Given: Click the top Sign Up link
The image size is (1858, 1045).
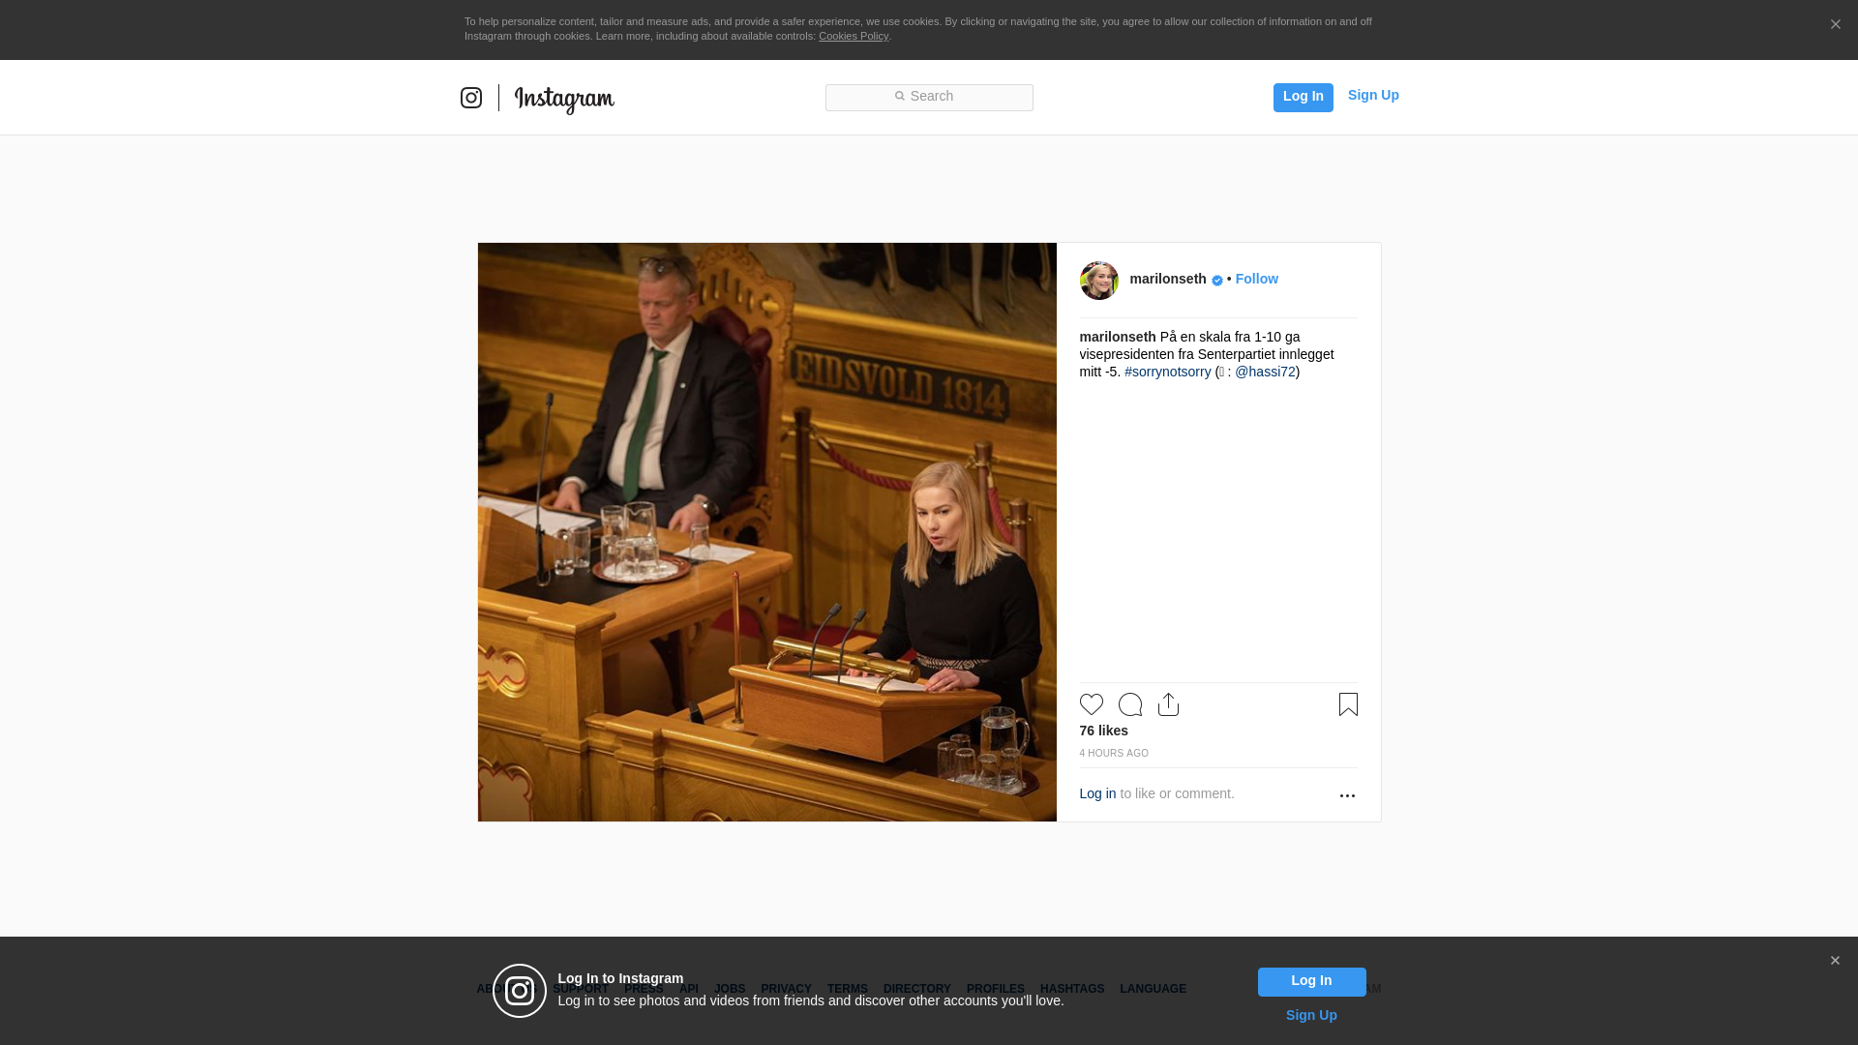Looking at the screenshot, I should point(1372,95).
